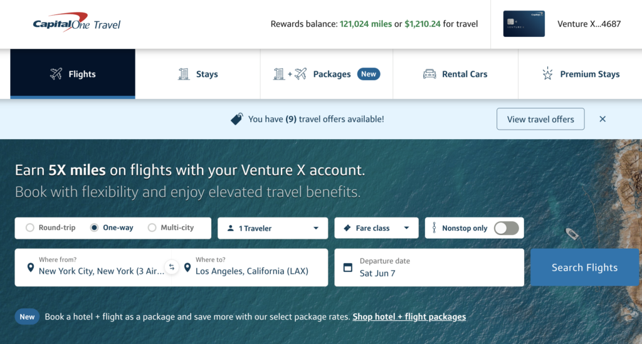
Task: Open the Packages tab
Action: (327, 74)
